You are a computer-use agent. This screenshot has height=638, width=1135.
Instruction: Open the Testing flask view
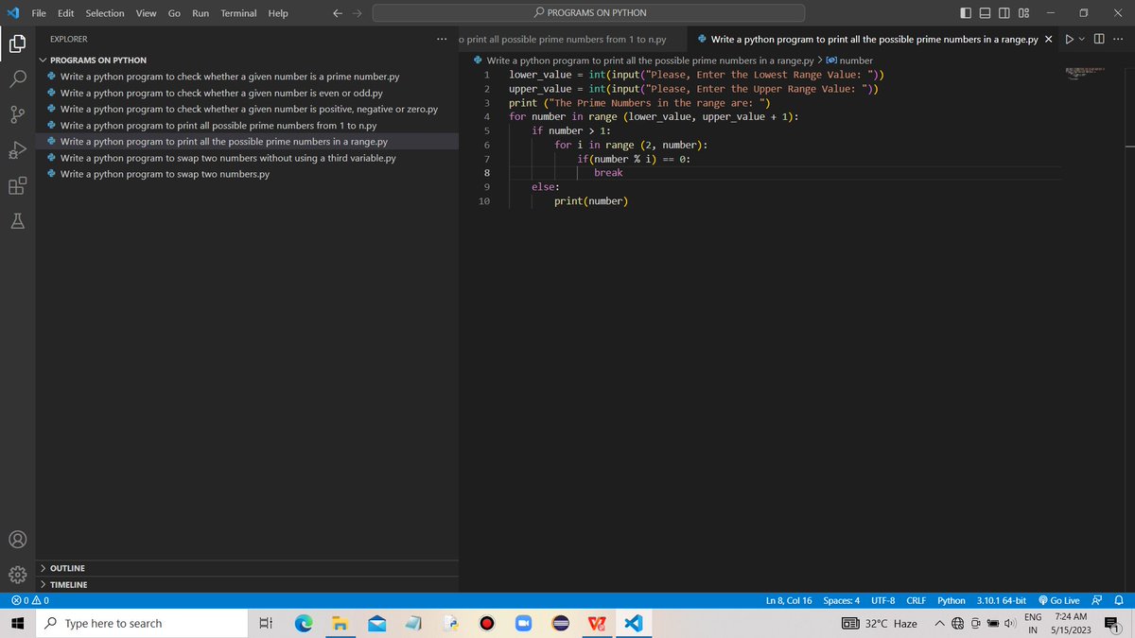(x=18, y=219)
